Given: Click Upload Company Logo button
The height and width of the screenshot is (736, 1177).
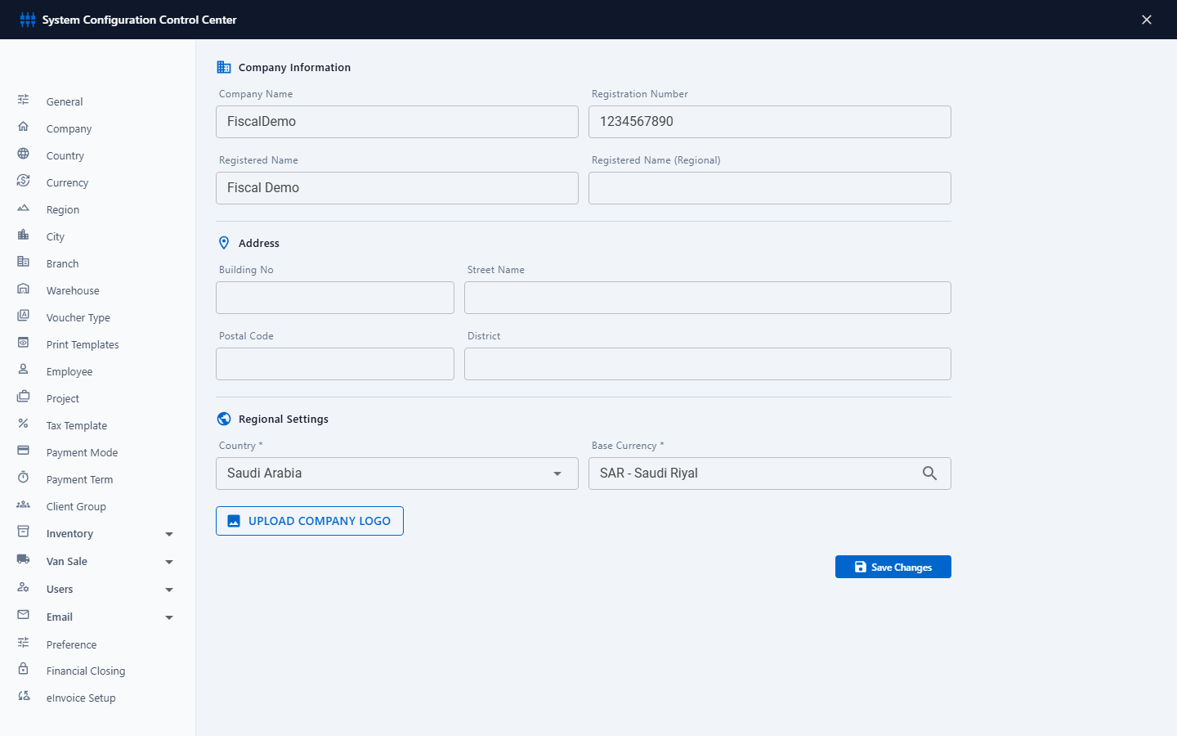Looking at the screenshot, I should click(310, 521).
